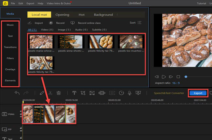Image resolution: width=212 pixels, height=140 pixels.
Task: Switch to the Hot tab
Action: coord(82,15)
